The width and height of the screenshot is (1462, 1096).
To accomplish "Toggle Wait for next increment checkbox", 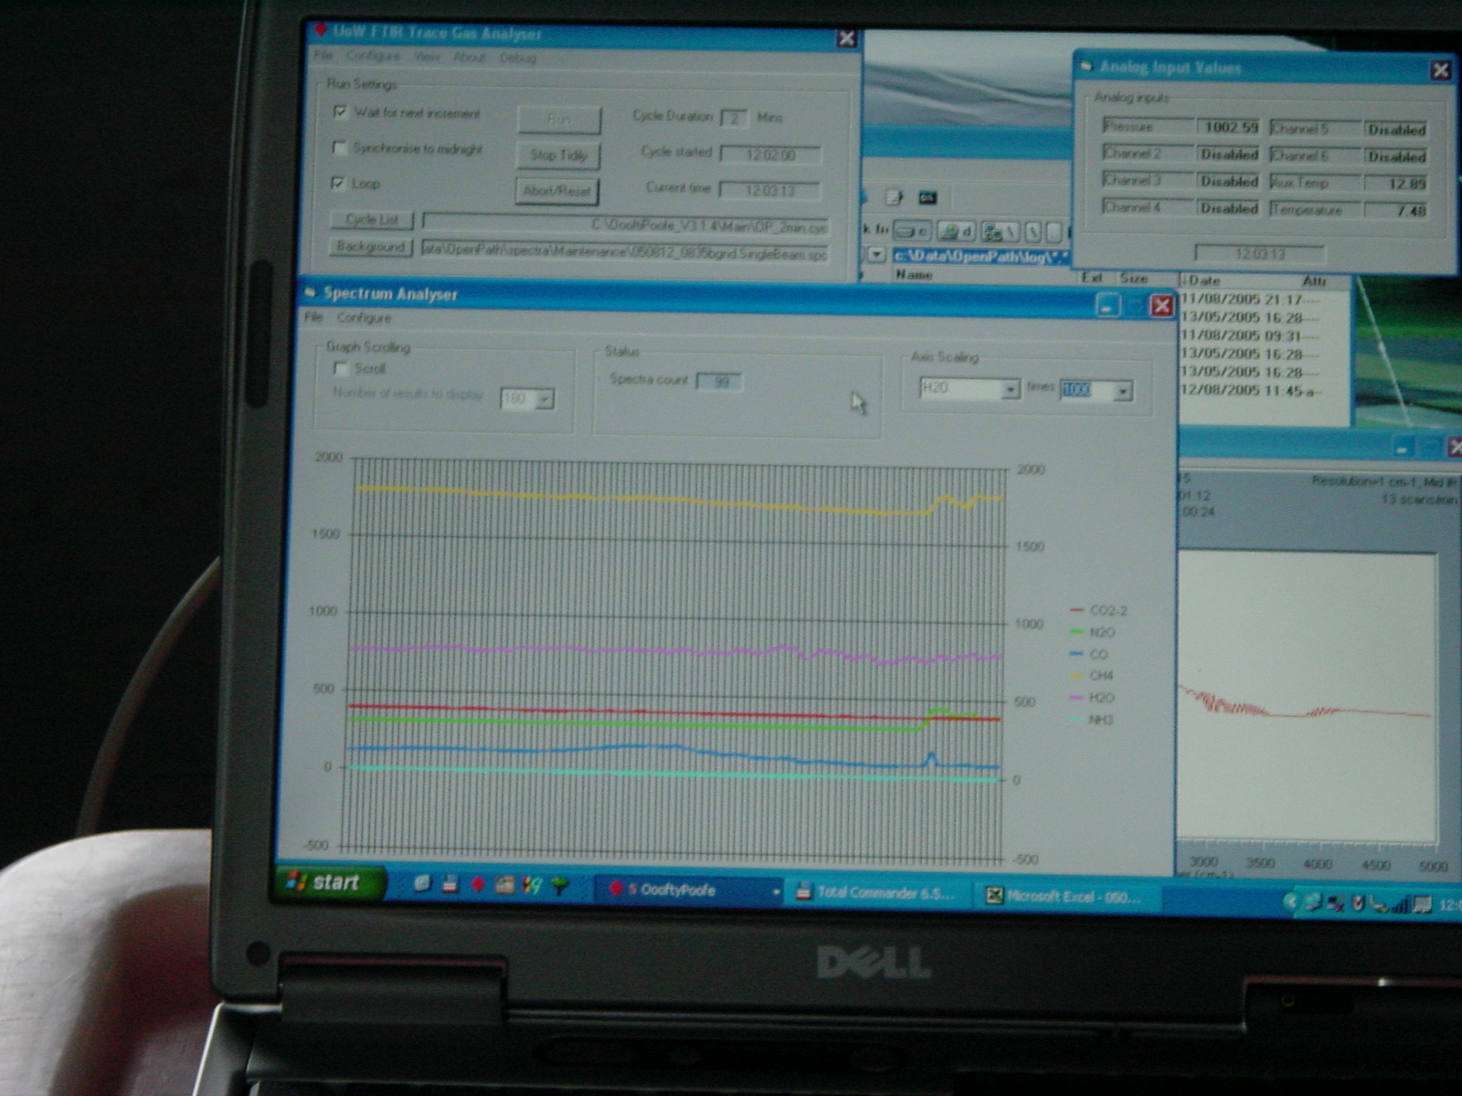I will (x=340, y=111).
